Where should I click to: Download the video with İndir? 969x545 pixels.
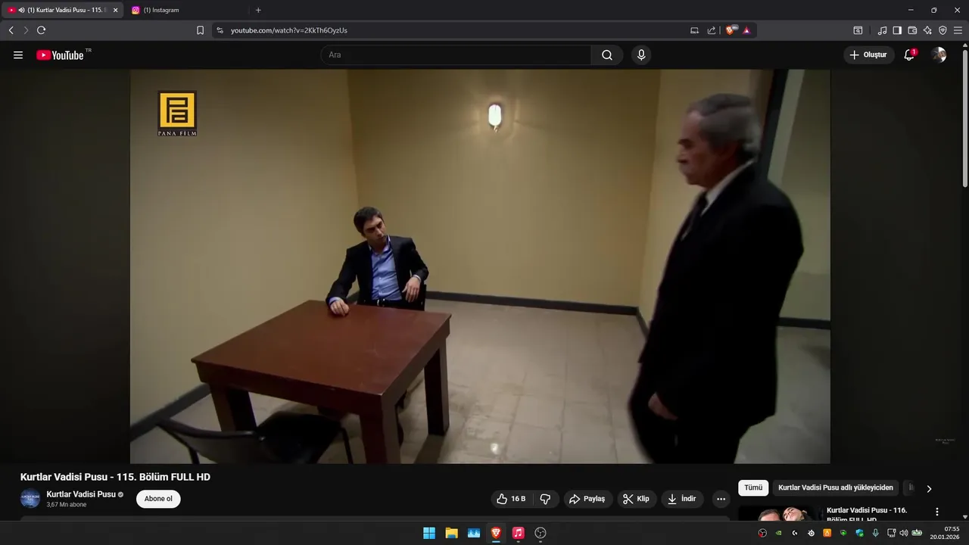[681, 499]
